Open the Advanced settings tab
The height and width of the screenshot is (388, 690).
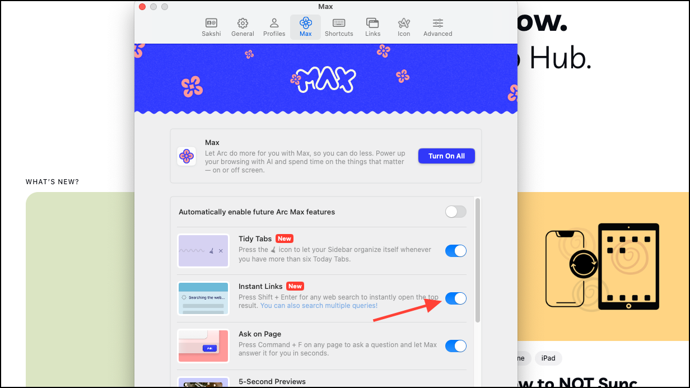point(437,27)
